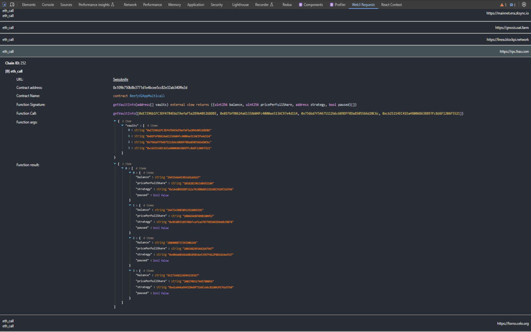Image resolution: width=531 pixels, height=332 pixels.
Task: Open the Redux tab
Action: pos(287,5)
